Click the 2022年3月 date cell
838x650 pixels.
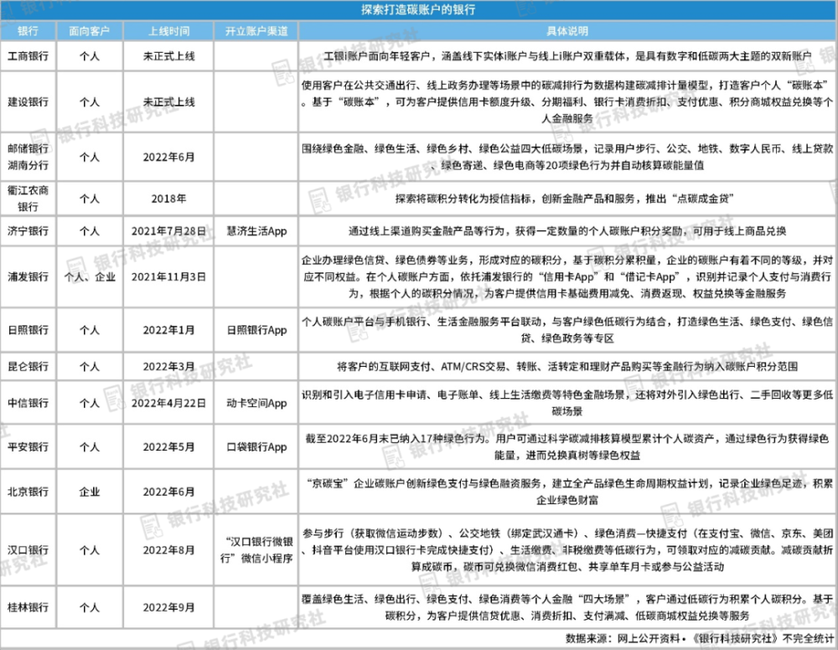click(x=168, y=366)
